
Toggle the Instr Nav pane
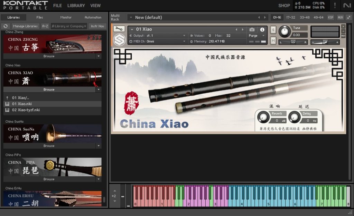(97, 26)
